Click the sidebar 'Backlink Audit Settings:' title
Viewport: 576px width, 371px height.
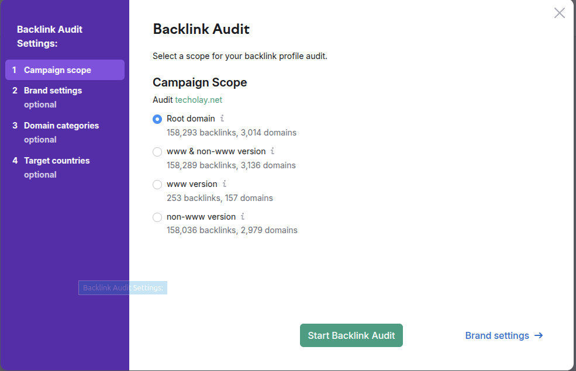coord(50,36)
